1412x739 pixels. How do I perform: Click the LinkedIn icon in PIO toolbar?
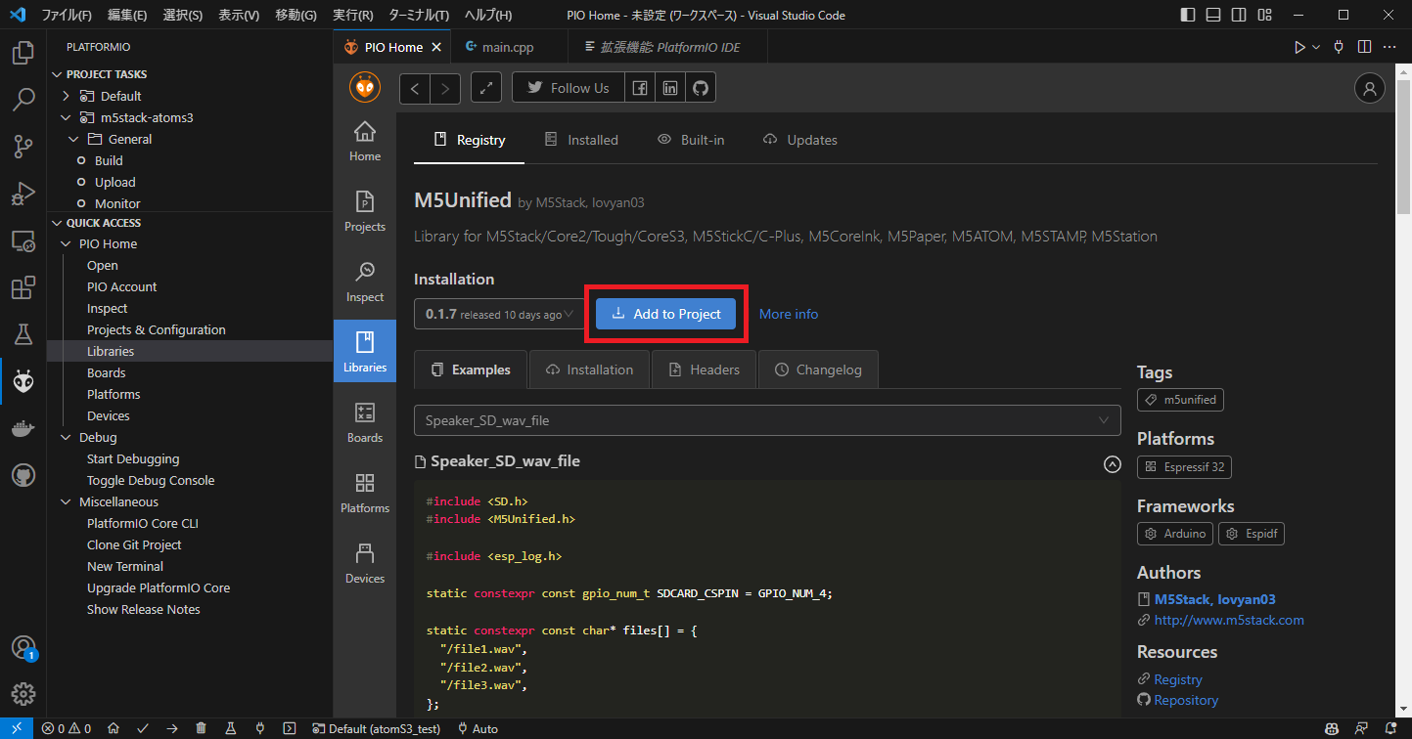[x=669, y=88]
